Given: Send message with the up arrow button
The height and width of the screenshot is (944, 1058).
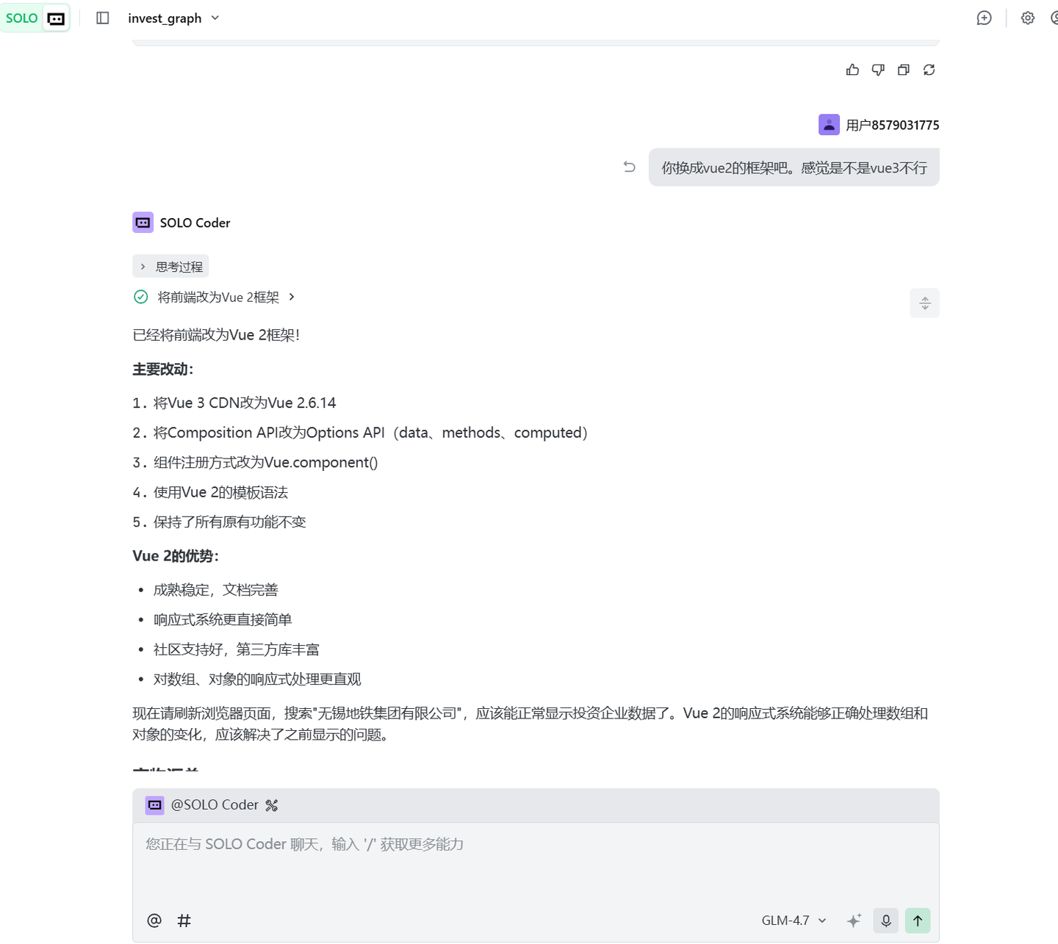Looking at the screenshot, I should point(918,920).
